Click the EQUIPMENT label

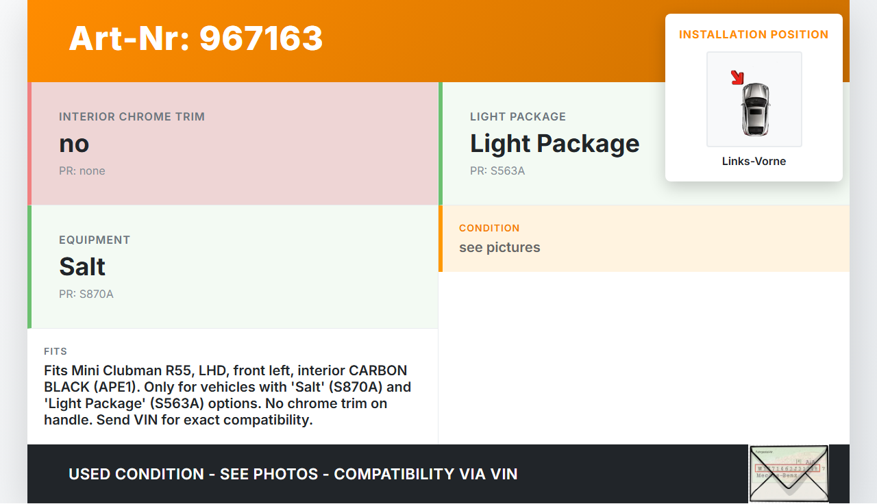coord(95,240)
